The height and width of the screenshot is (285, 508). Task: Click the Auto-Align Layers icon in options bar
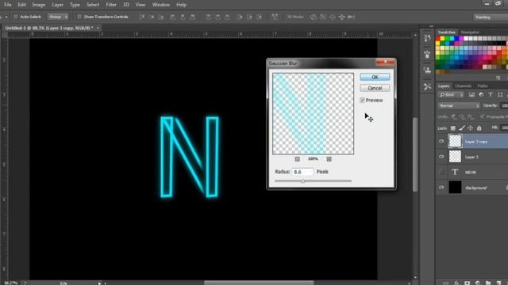pos(275,17)
